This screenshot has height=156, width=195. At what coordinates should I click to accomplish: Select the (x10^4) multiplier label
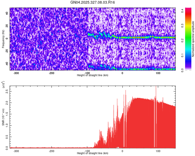coord(3,84)
